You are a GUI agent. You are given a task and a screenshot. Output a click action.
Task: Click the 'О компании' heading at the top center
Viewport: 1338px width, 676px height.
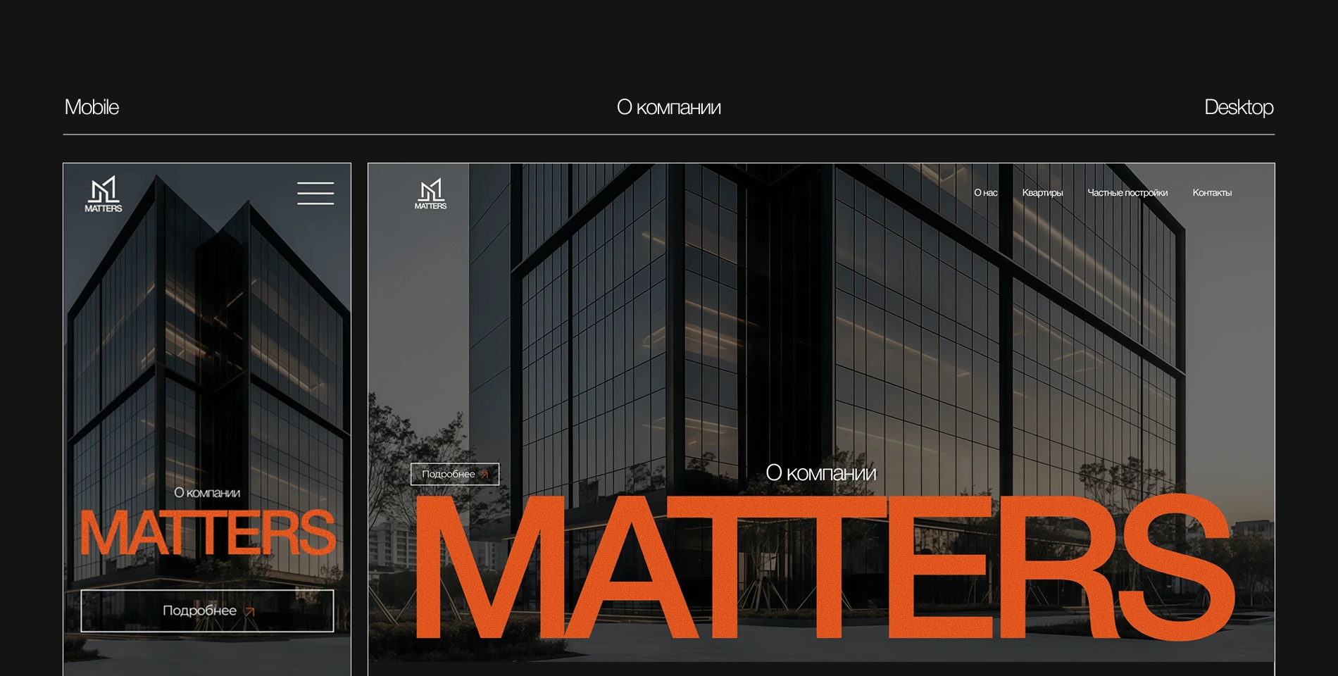coord(669,107)
